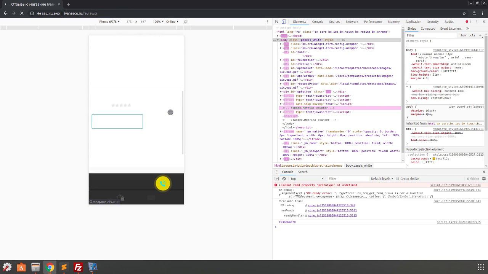Screen dimensions: 488x274
Task: Click the #fff color swatch
Action: tap(424, 162)
